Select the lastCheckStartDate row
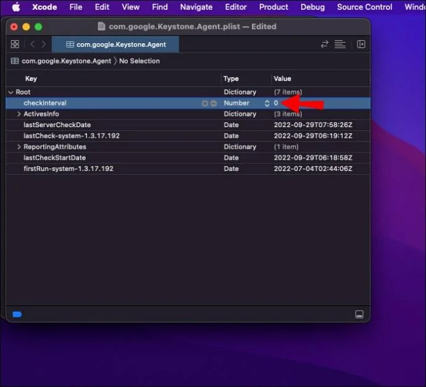The image size is (426, 387). click(188, 158)
